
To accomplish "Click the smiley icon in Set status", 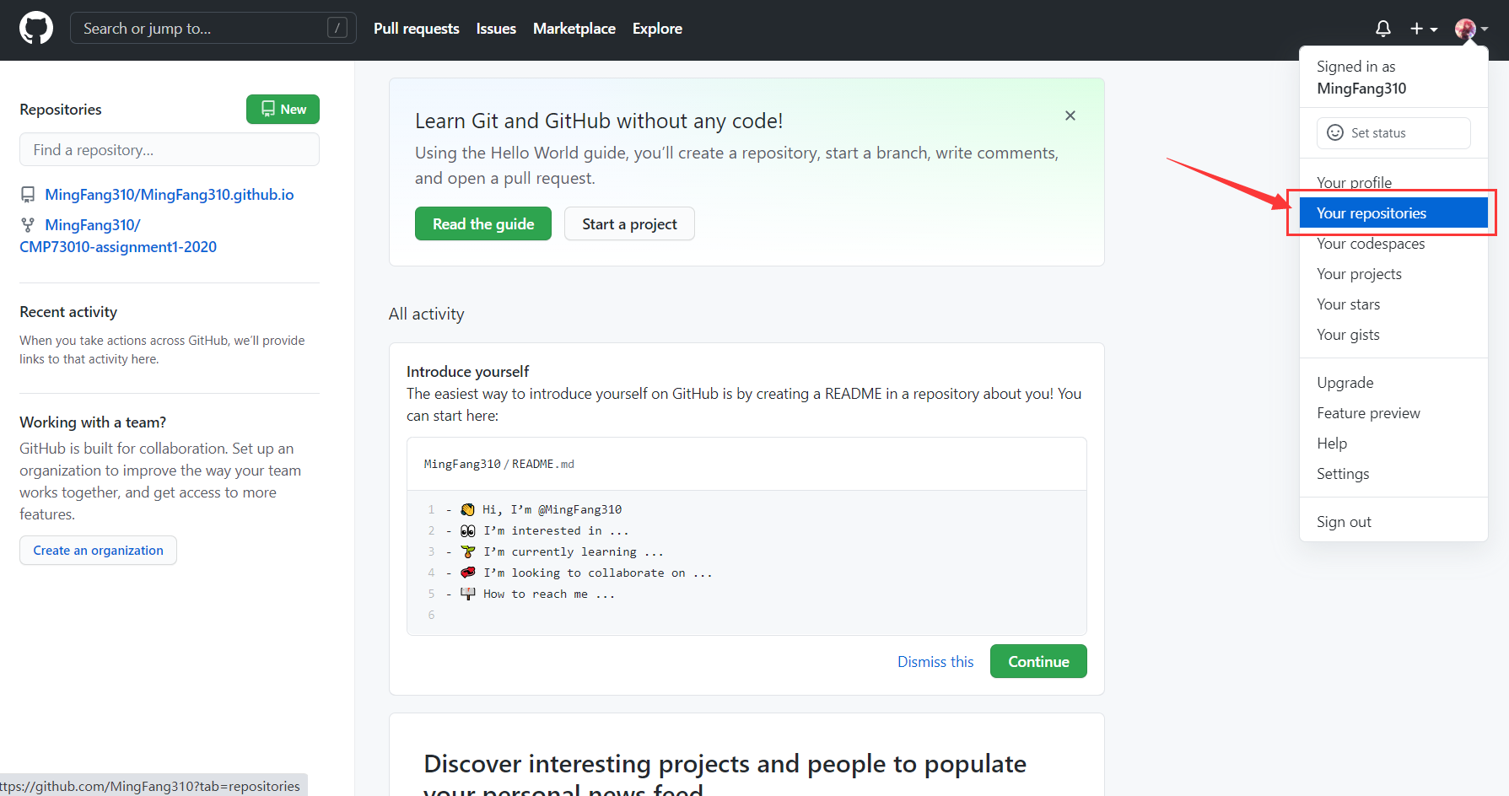I will [x=1335, y=132].
